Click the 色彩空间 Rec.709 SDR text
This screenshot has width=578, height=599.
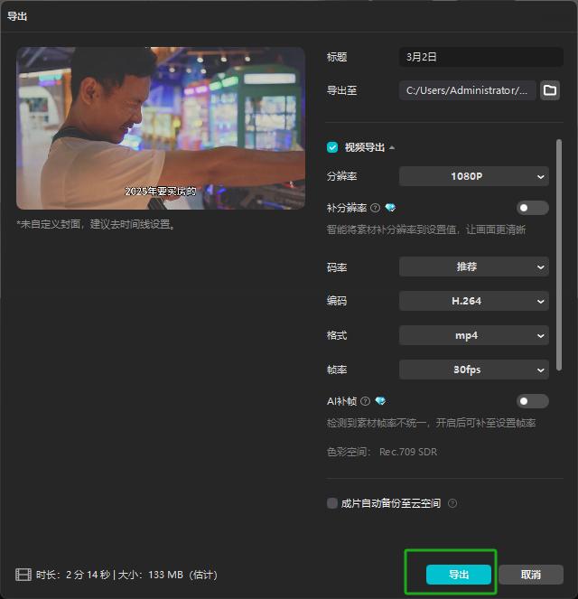382,452
